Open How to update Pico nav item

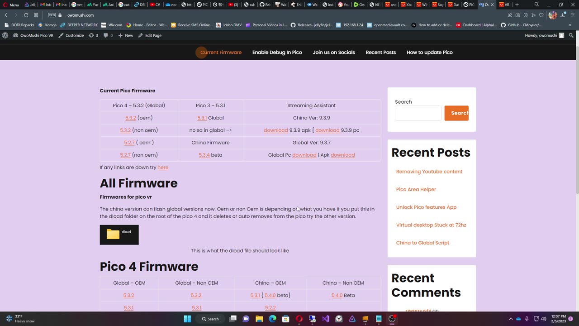[430, 52]
